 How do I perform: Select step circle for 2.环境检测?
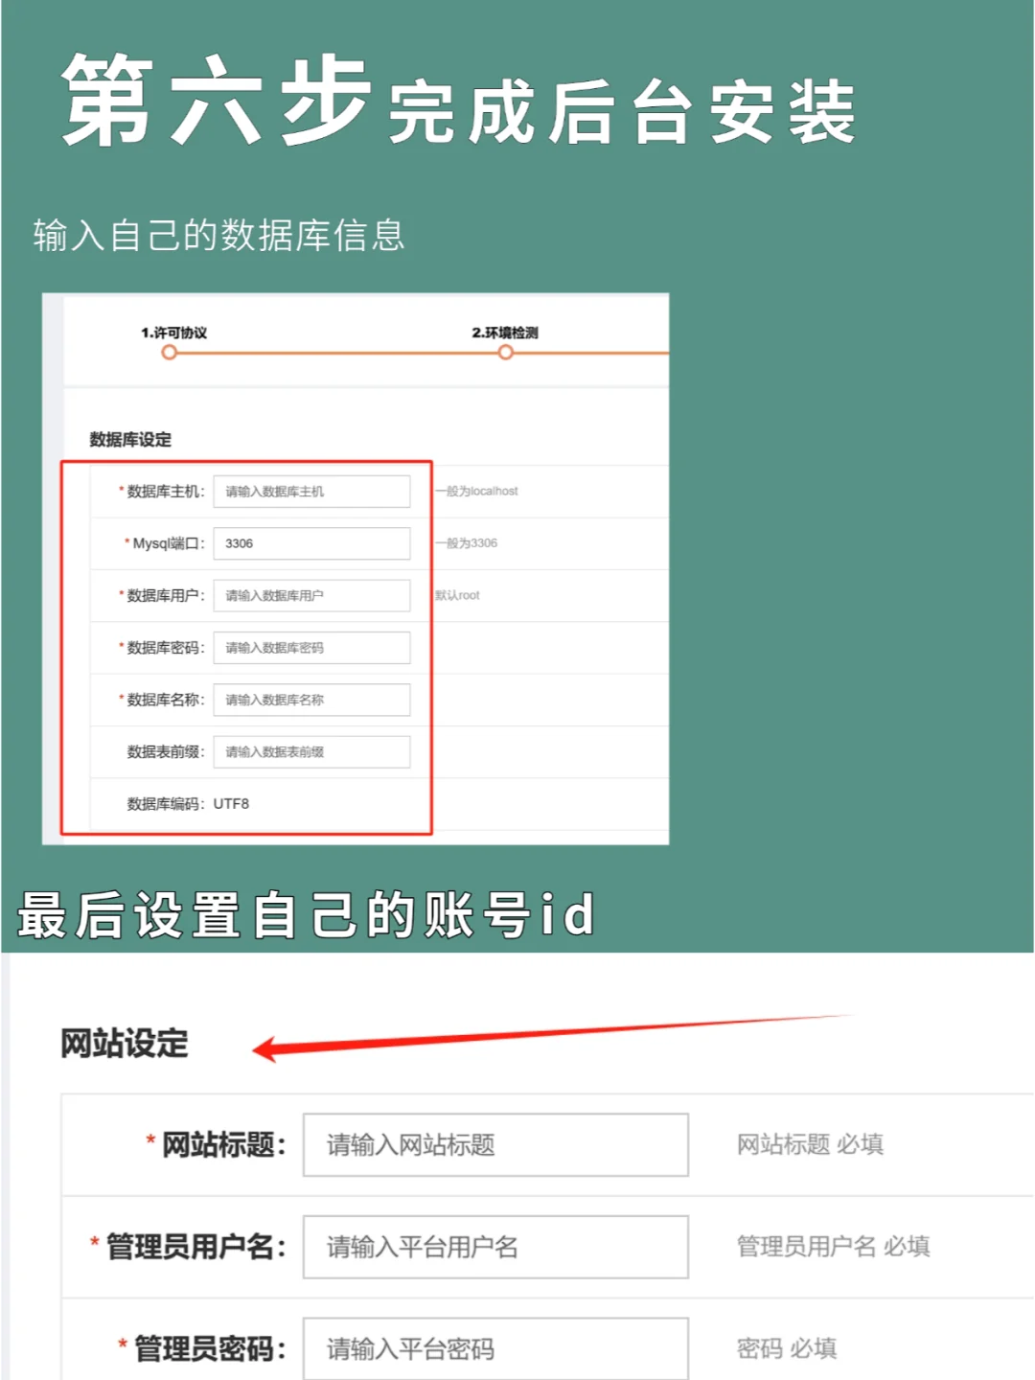pyautogui.click(x=507, y=353)
